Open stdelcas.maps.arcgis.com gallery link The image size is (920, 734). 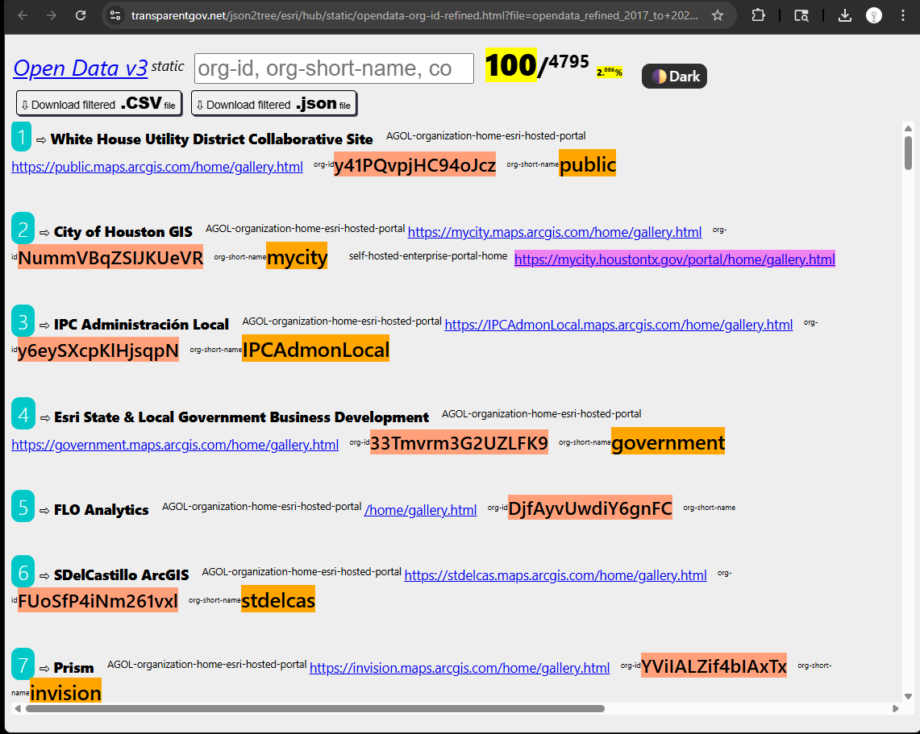click(556, 575)
